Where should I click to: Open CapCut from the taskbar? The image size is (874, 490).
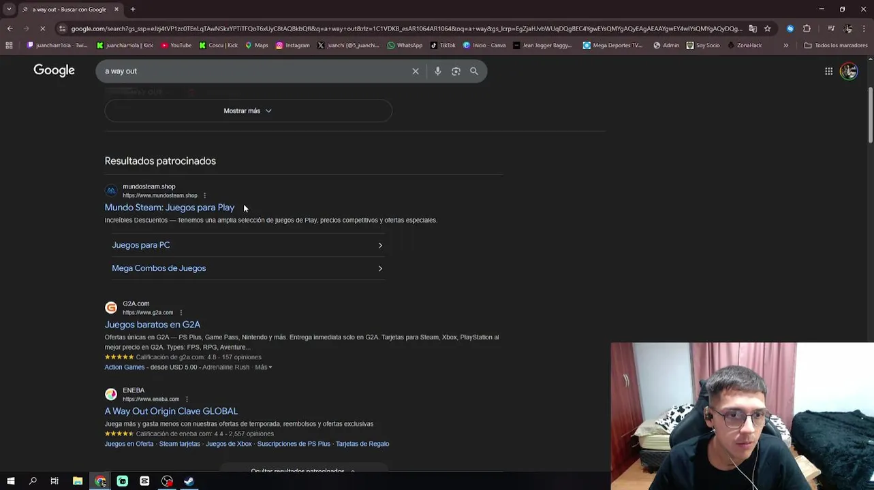[x=144, y=481]
